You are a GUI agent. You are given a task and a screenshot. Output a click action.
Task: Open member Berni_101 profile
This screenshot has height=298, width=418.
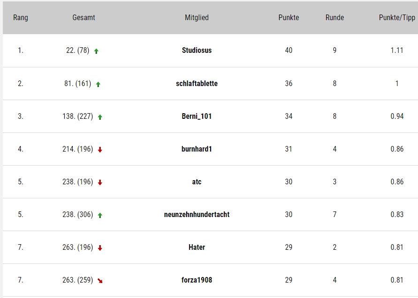(x=197, y=116)
